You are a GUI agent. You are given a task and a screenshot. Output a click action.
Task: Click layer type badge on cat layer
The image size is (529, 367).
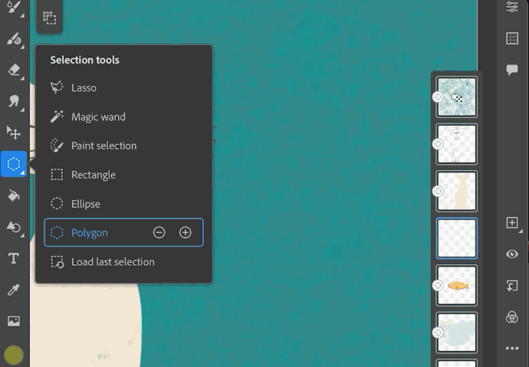438,192
